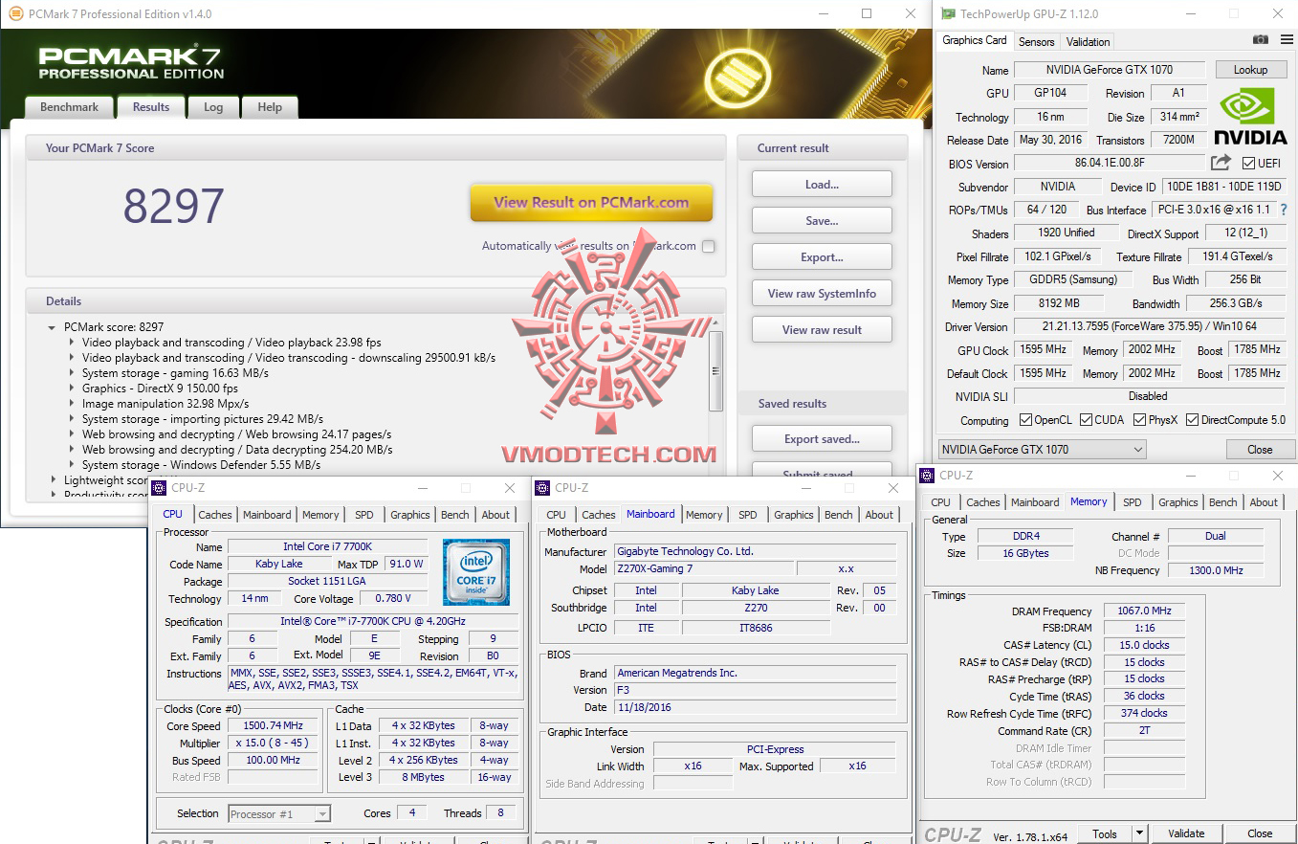
Task: Click the PCMark 7 title bar icon
Action: (x=15, y=13)
